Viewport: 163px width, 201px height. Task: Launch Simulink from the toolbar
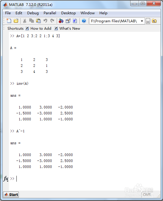click(x=61, y=21)
